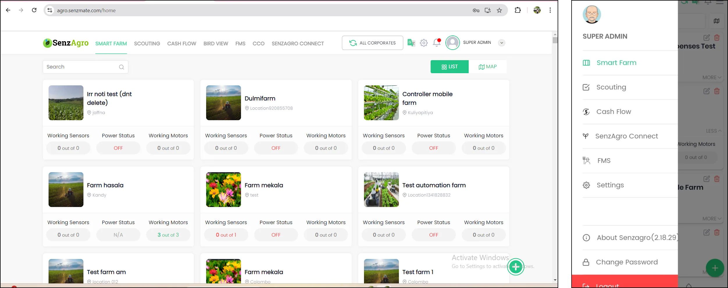
Task: Edit the Expenses Test farm in mobile app
Action: 706,37
